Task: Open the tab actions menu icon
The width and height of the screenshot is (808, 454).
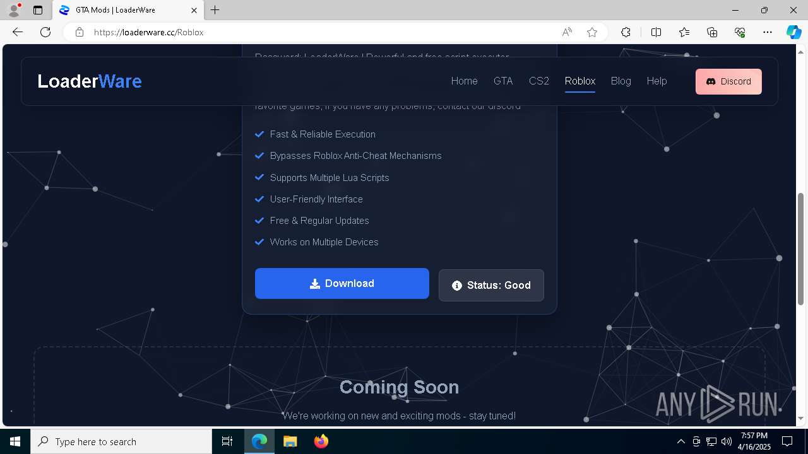Action: tap(38, 10)
